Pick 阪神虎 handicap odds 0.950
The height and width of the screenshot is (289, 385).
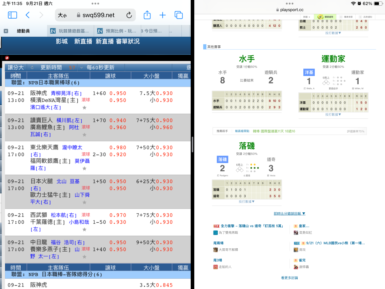click(118, 93)
